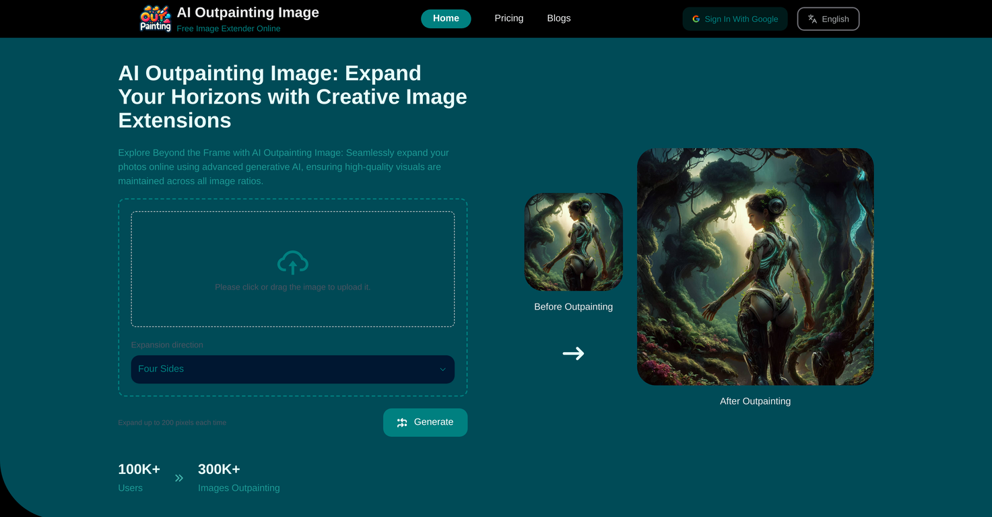Click the double chevron between statistics

point(179,478)
